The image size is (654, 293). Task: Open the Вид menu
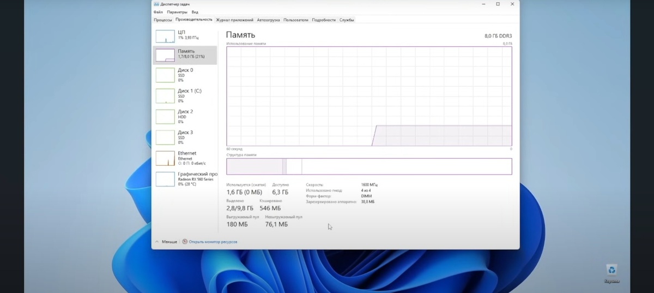pyautogui.click(x=195, y=12)
